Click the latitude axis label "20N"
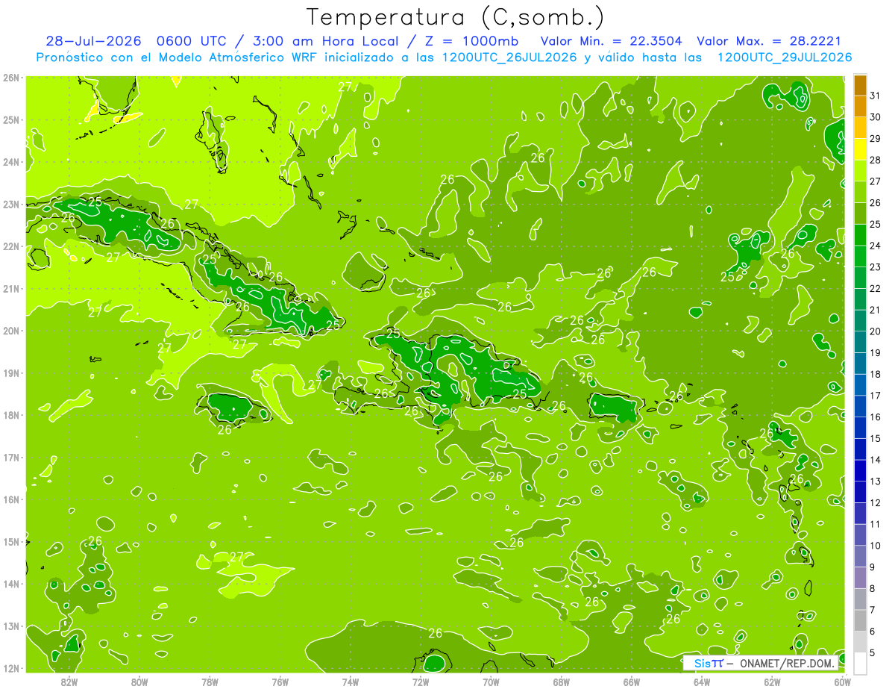Viewport: 895px width, 692px height. tap(10, 331)
